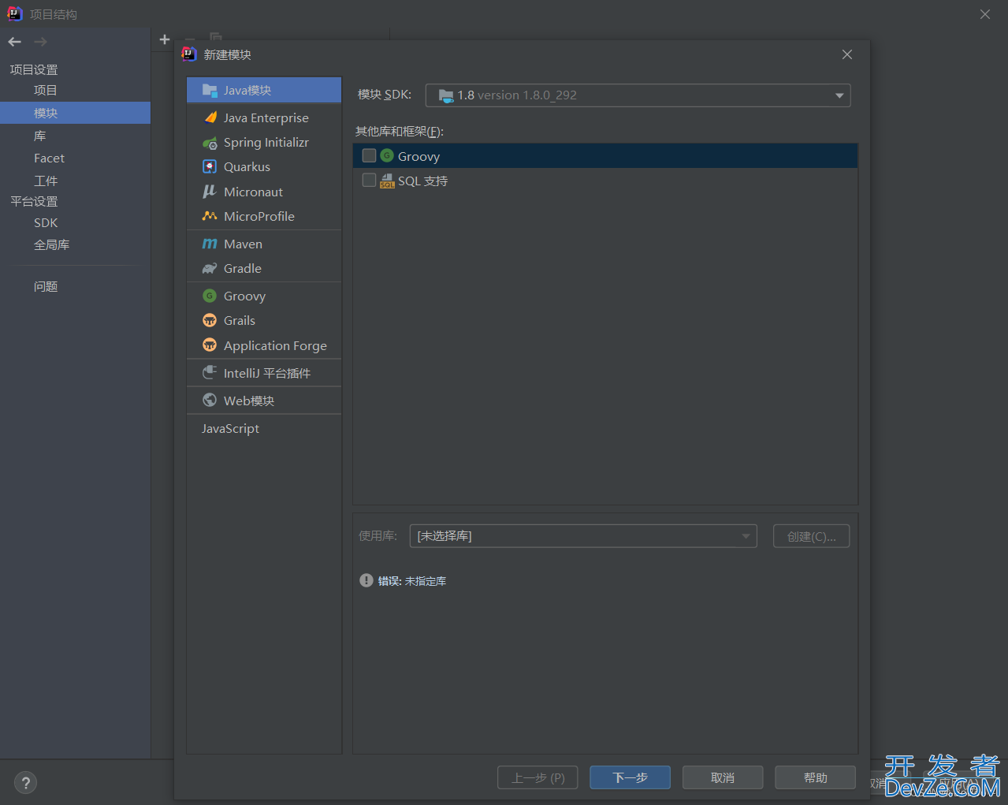Viewport: 1008px width, 805px height.
Task: Click the SQL 支持 database icon
Action: point(387,181)
